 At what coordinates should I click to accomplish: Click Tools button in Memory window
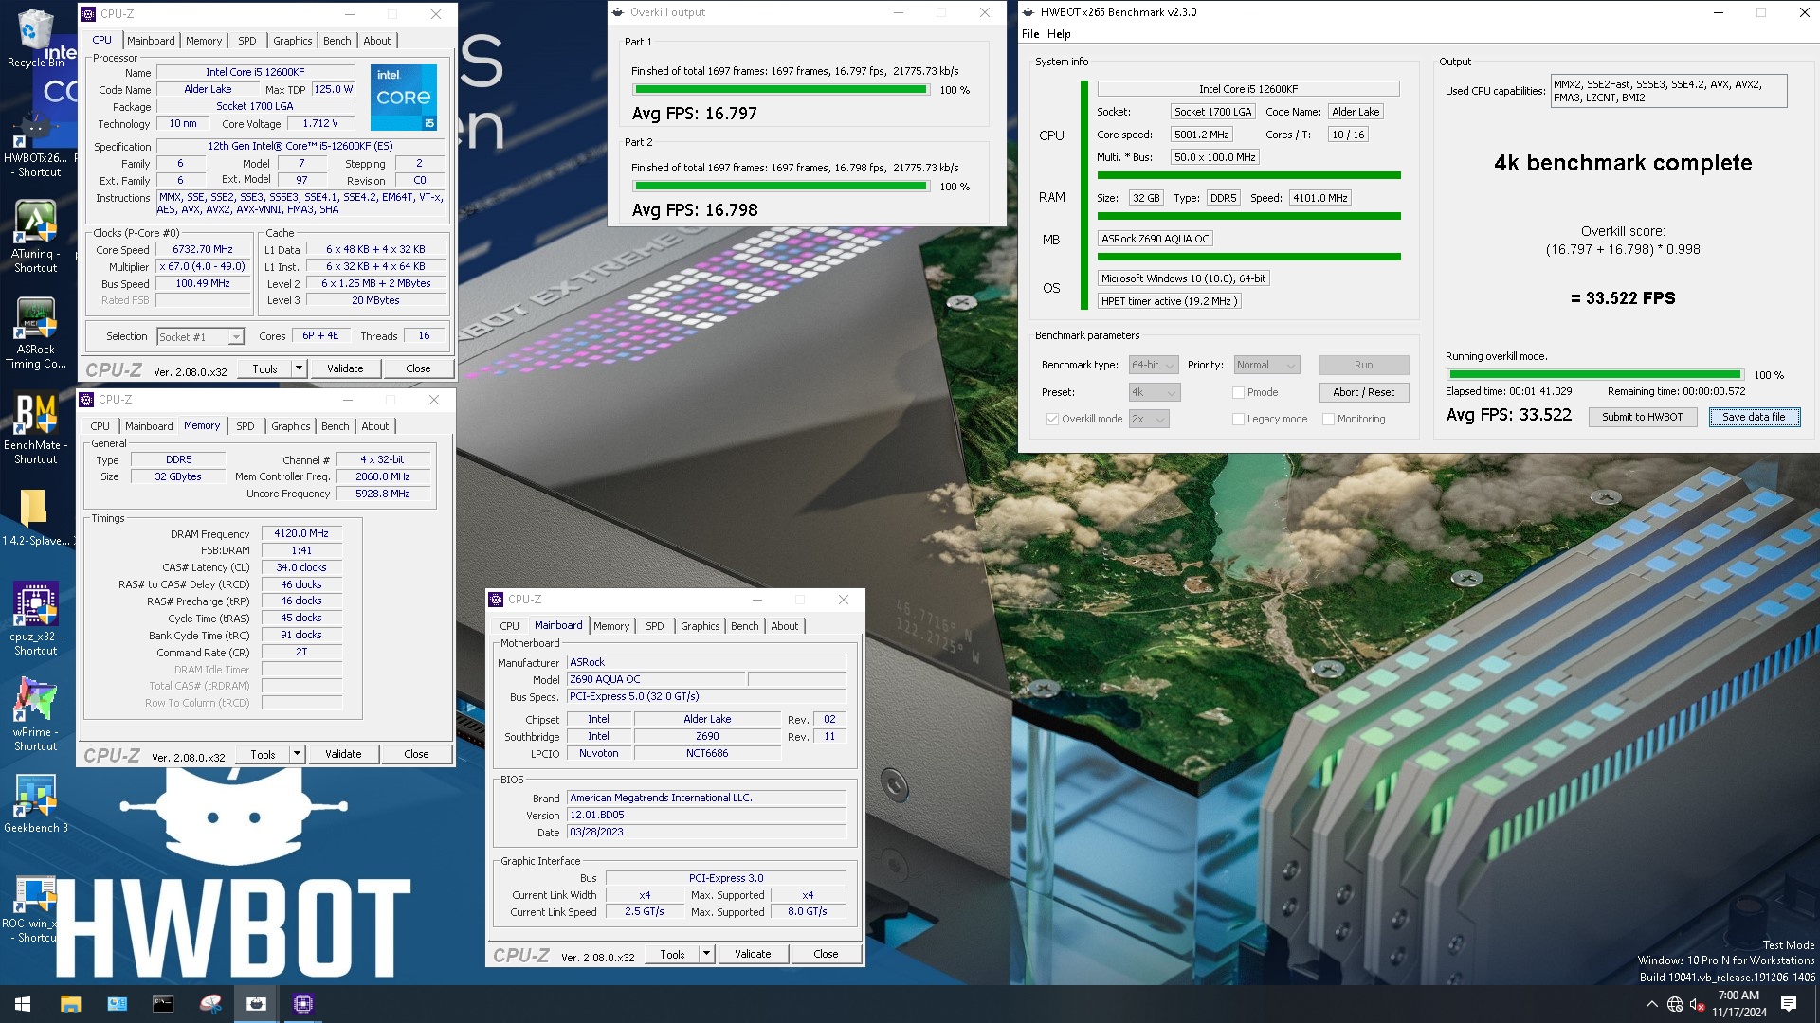264,754
